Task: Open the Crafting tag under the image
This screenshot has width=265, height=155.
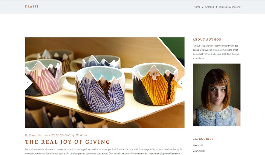Action: pyautogui.click(x=69, y=135)
